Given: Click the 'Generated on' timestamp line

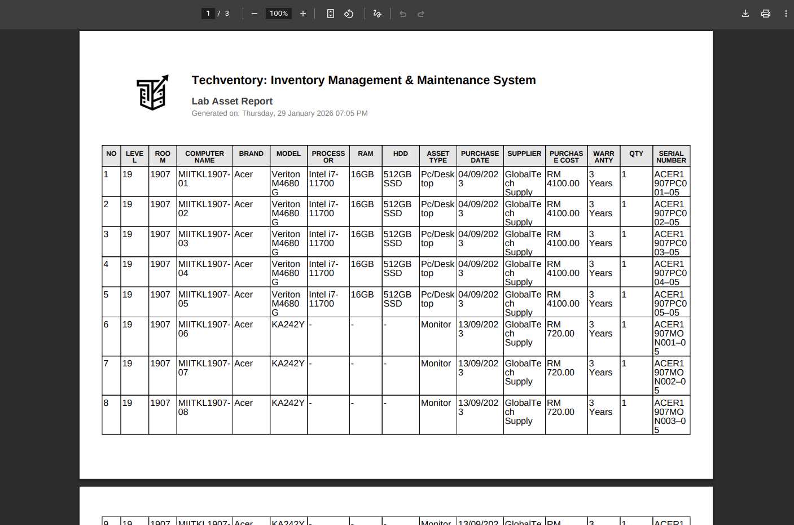Looking at the screenshot, I should click(x=279, y=113).
